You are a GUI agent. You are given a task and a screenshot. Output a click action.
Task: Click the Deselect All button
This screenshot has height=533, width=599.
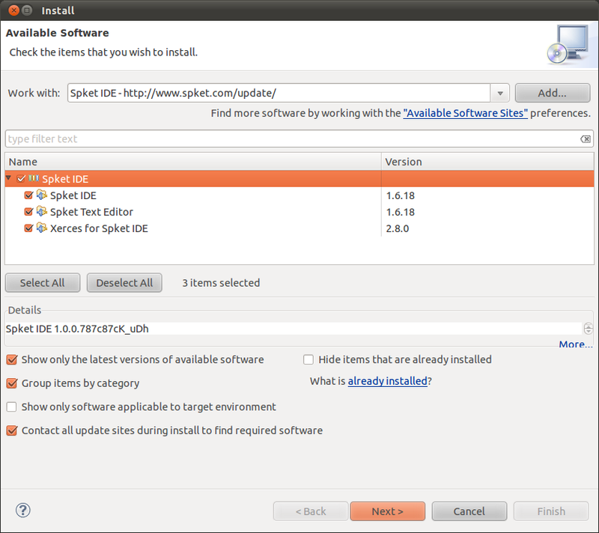pyautogui.click(x=124, y=283)
